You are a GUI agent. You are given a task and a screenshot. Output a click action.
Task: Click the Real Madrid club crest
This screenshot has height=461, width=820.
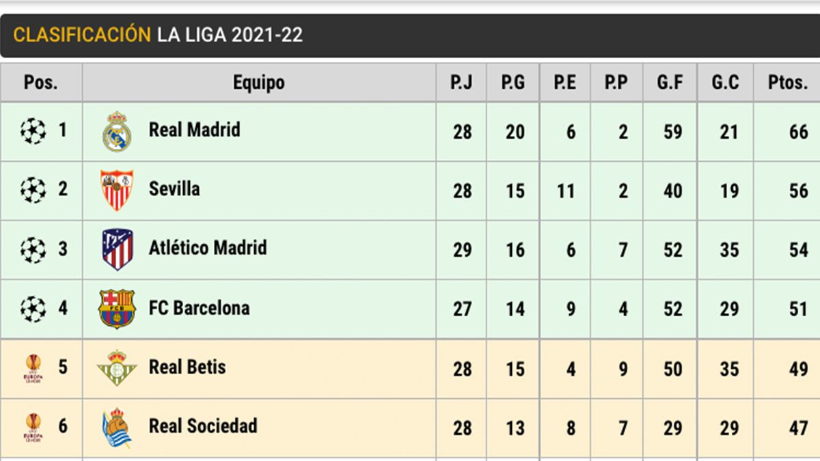tap(117, 131)
